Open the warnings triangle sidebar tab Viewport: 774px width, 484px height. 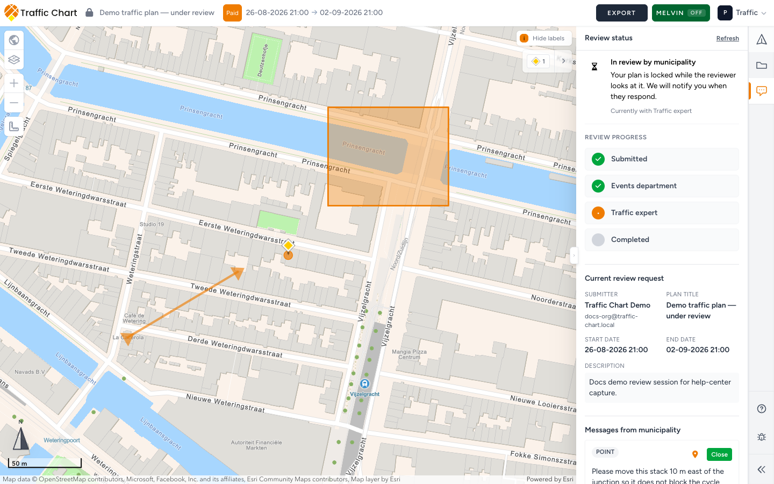[761, 39]
